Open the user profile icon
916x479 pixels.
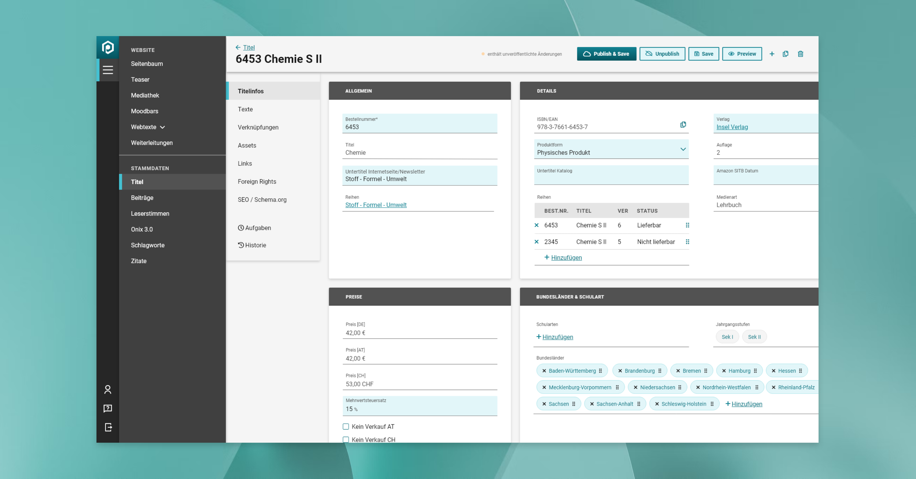tap(108, 390)
